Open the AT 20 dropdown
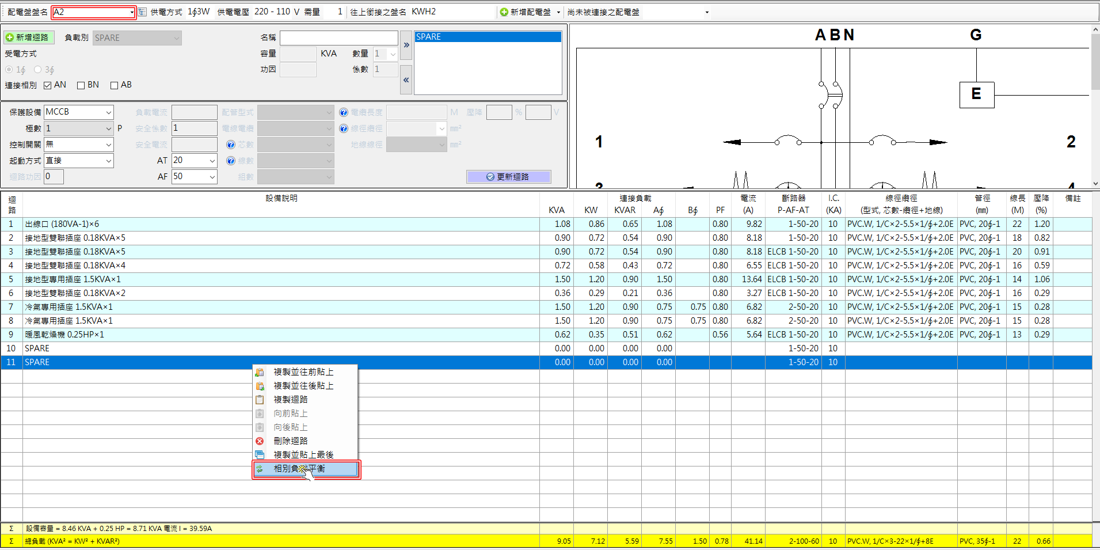The image size is (1100, 550). [212, 161]
